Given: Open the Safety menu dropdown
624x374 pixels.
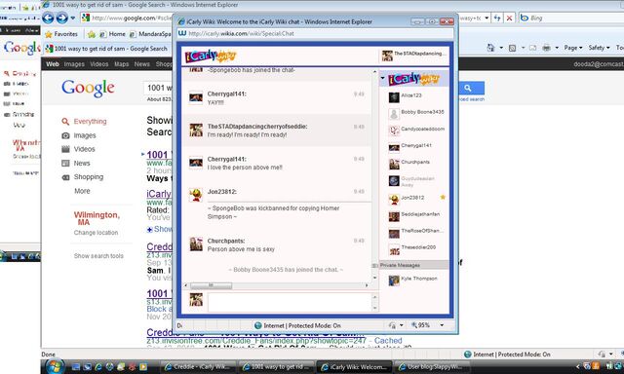Looking at the screenshot, I should pyautogui.click(x=599, y=48).
